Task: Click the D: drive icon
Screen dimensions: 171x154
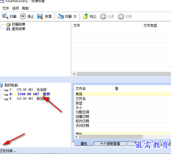Action: click(x=6, y=94)
